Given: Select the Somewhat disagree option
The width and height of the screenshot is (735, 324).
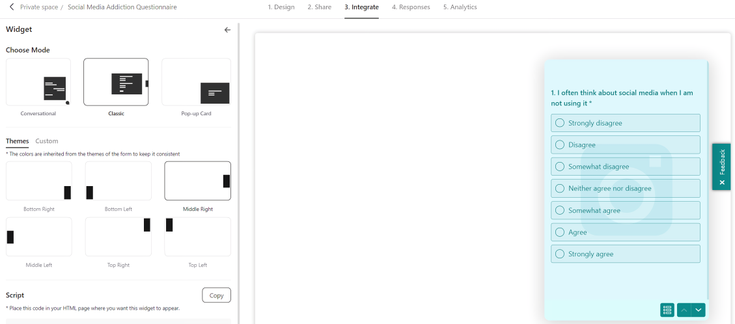Looking at the screenshot, I should click(626, 167).
